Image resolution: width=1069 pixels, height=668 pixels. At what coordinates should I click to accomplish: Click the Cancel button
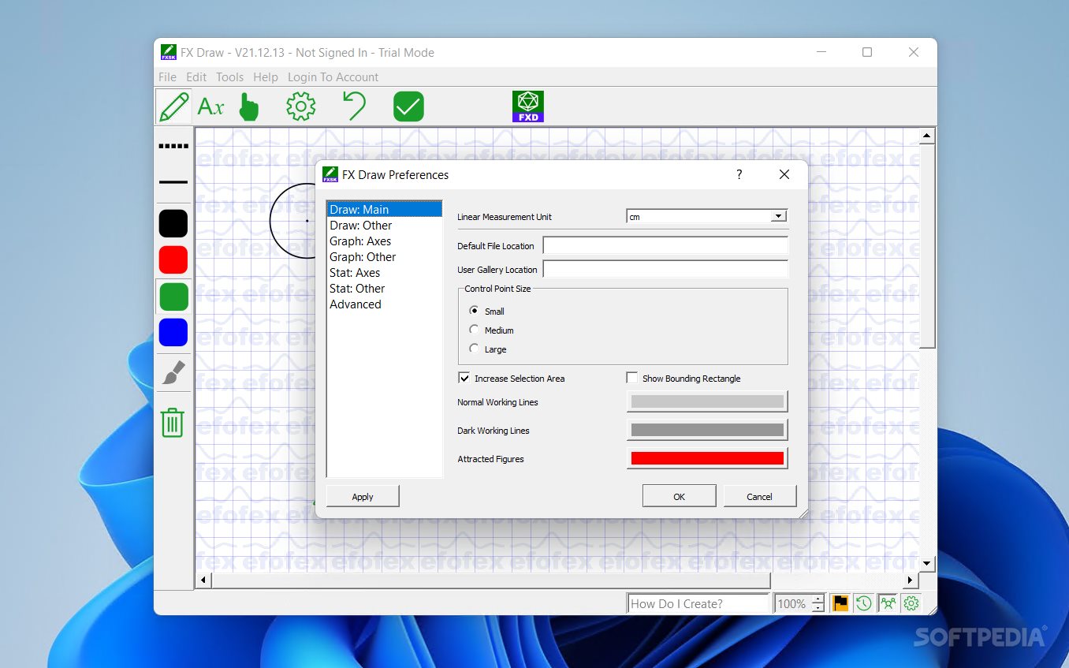coord(759,496)
